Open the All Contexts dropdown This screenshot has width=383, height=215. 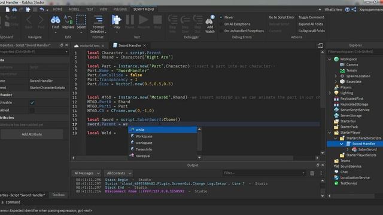pos(118,173)
